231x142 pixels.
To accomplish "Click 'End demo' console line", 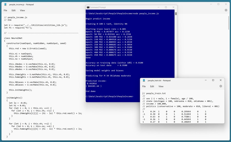I will click(x=91, y=91).
